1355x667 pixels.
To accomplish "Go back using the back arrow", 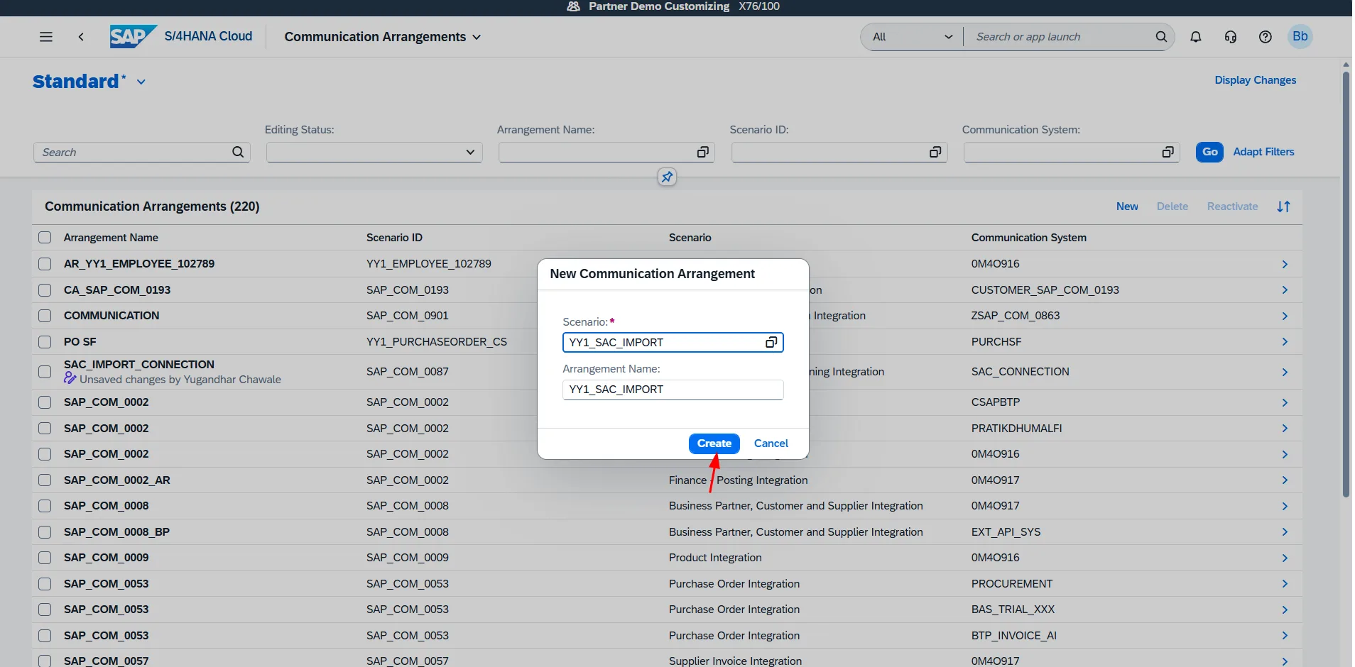I will (81, 37).
